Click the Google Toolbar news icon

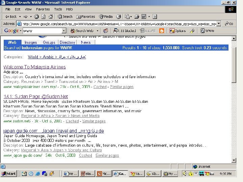106,31
